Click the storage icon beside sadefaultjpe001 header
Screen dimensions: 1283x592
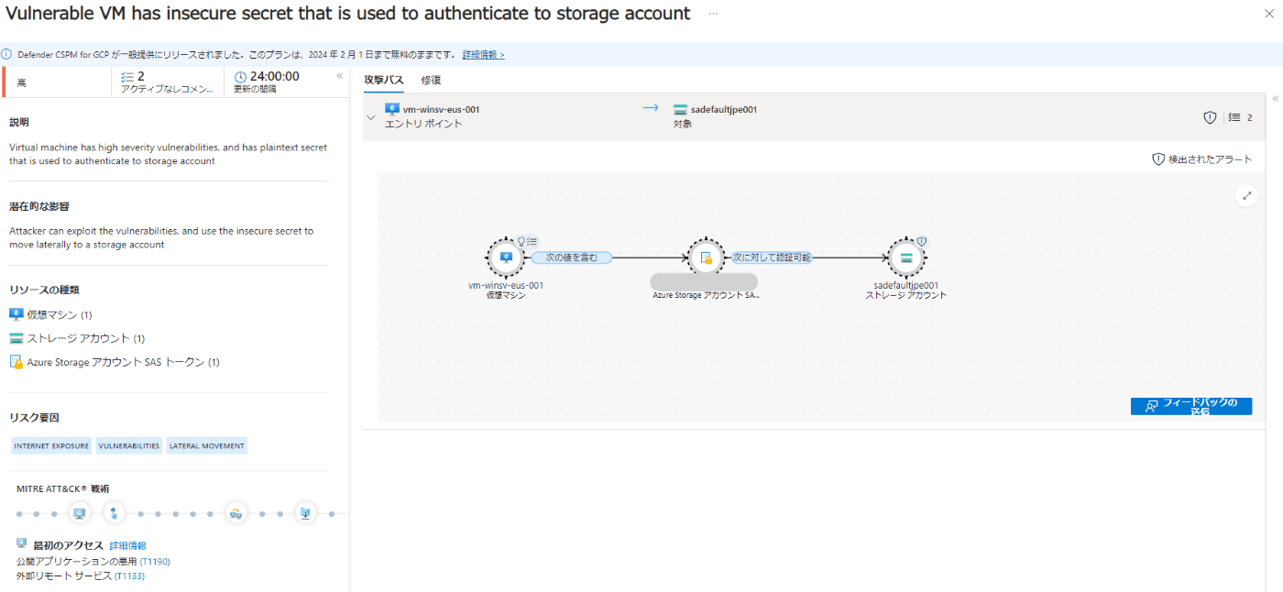pyautogui.click(x=680, y=109)
